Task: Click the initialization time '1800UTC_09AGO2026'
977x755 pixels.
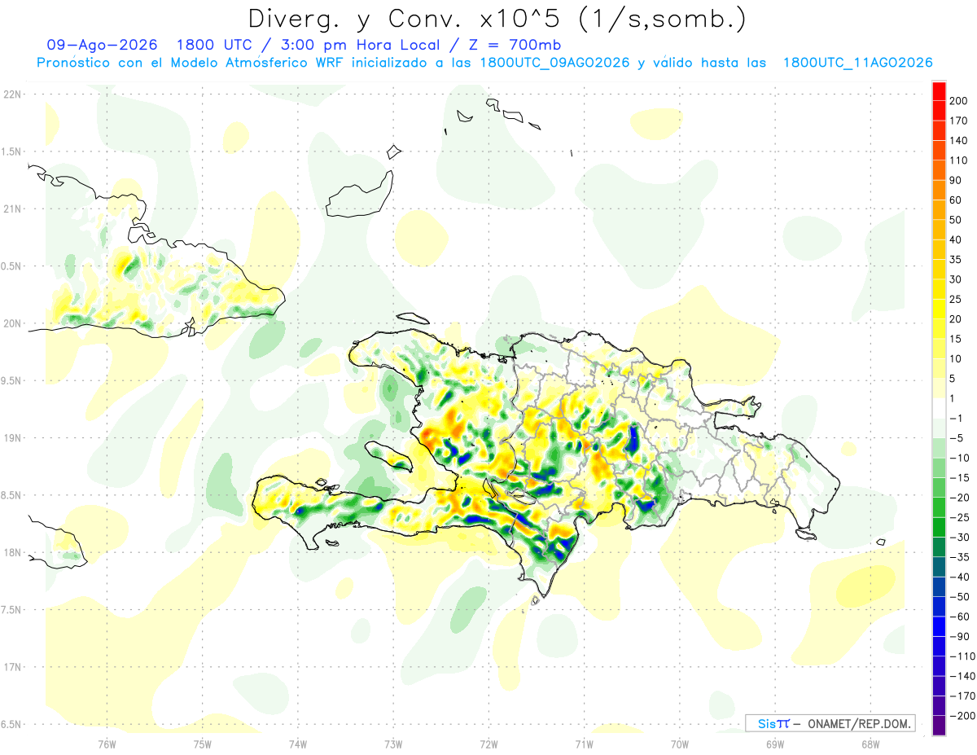Action: (554, 63)
